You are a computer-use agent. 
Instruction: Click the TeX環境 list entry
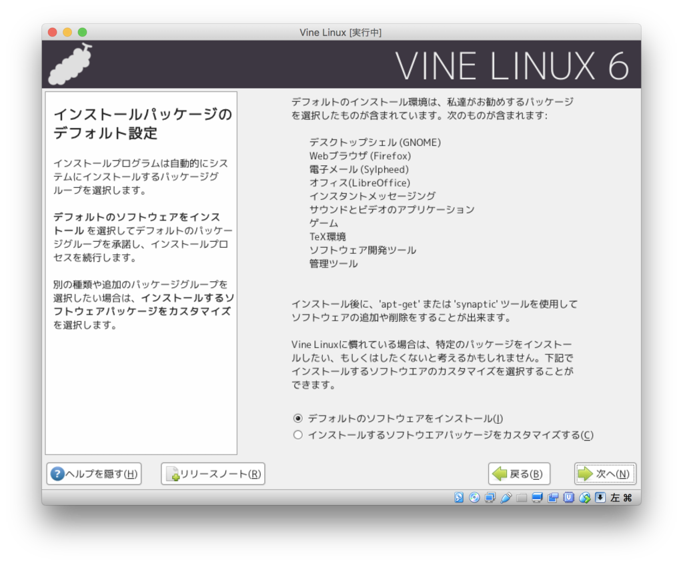pos(327,237)
